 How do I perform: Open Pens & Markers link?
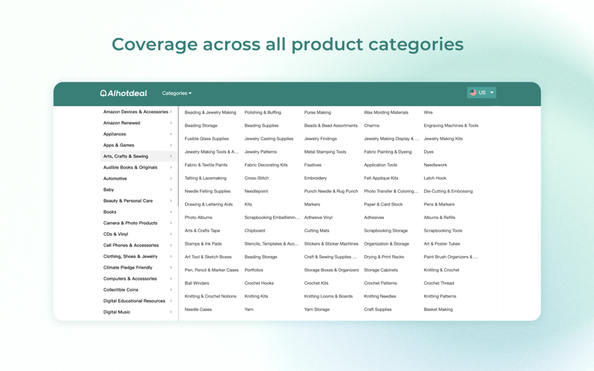tap(439, 205)
